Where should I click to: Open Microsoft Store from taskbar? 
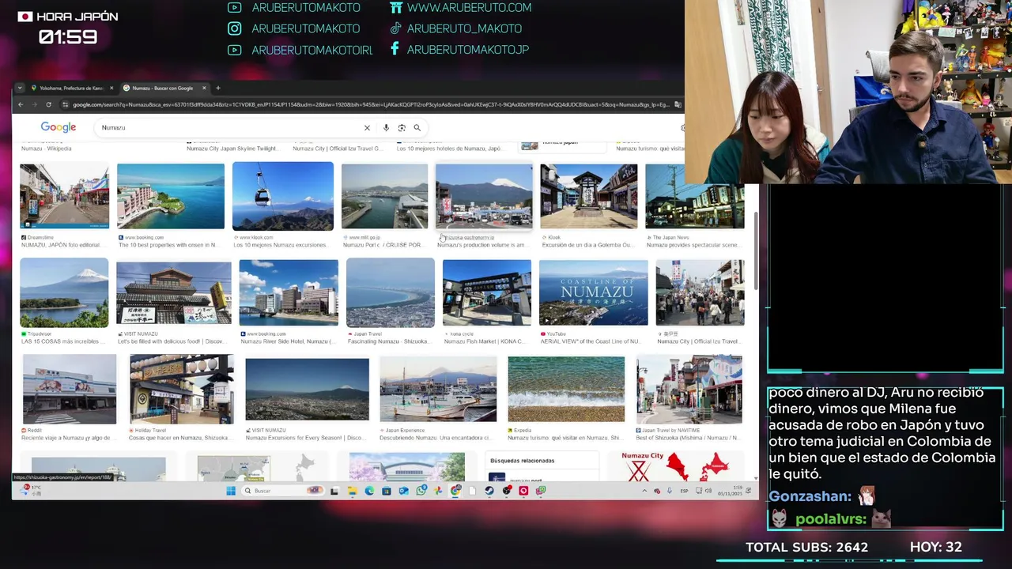387,491
